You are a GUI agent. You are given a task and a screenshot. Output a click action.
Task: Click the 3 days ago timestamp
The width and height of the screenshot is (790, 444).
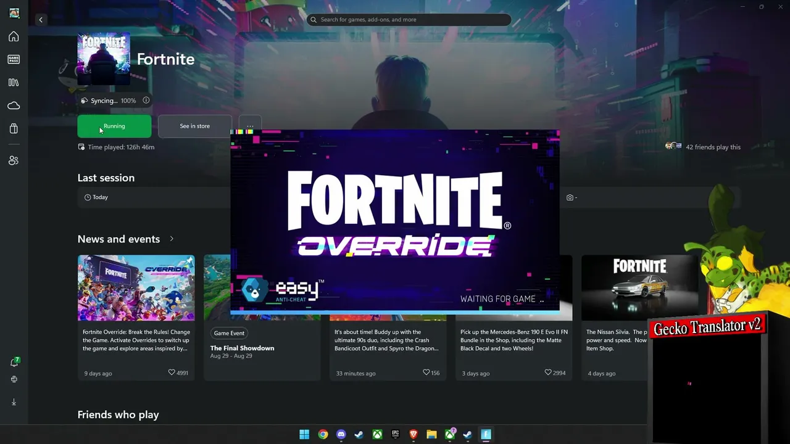click(476, 373)
